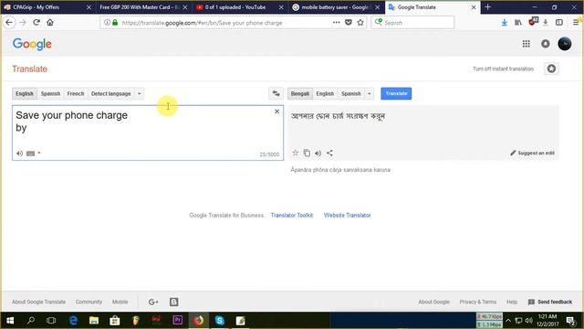Image resolution: width=584 pixels, height=329 pixels.
Task: Select Spanish as source language
Action: coord(50,93)
